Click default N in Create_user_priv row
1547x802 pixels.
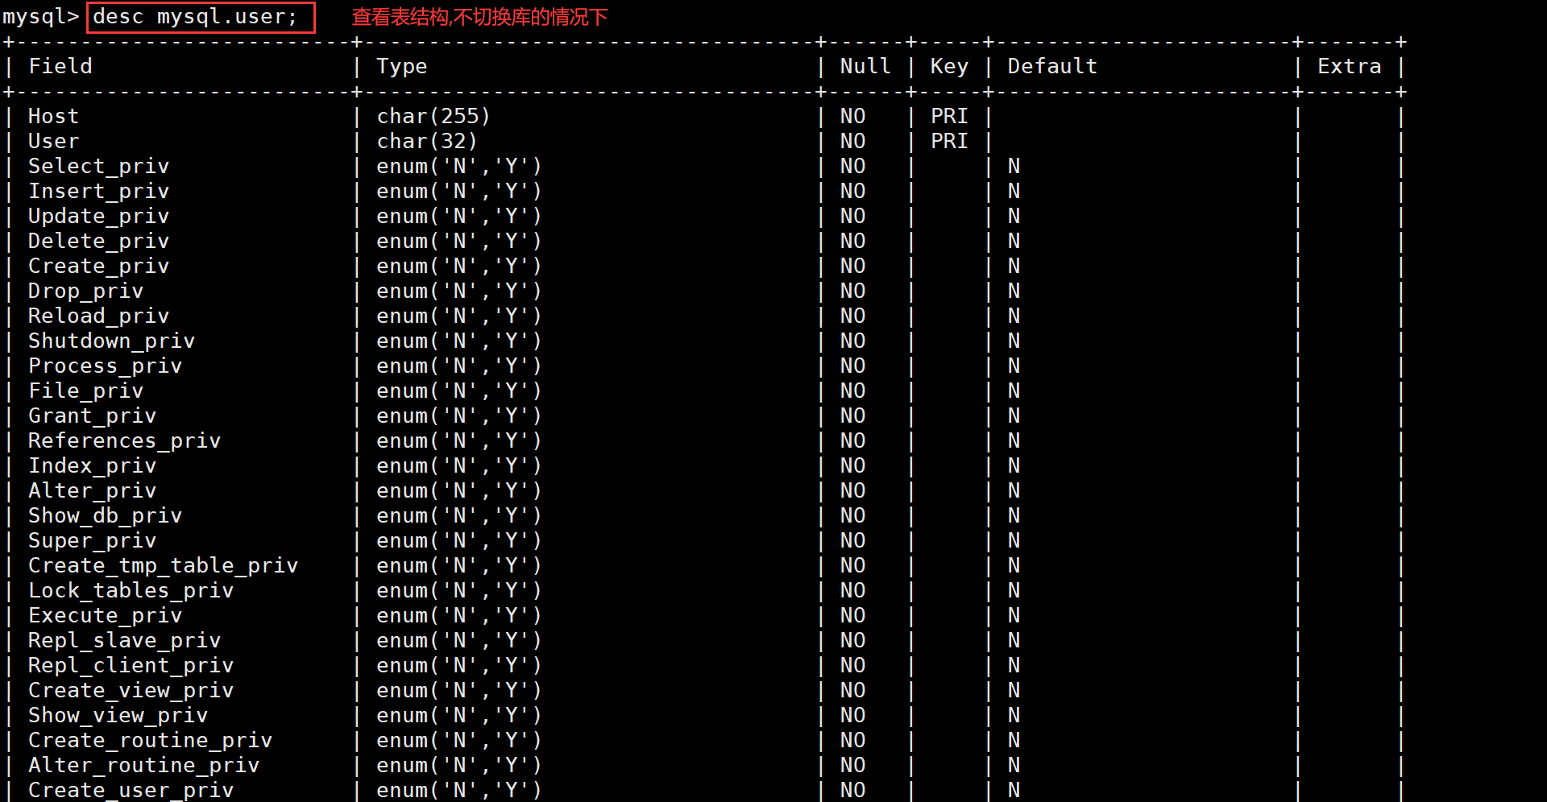pyautogui.click(x=1014, y=790)
